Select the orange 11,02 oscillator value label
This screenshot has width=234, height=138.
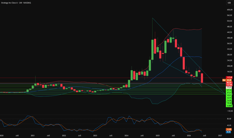click(x=229, y=129)
